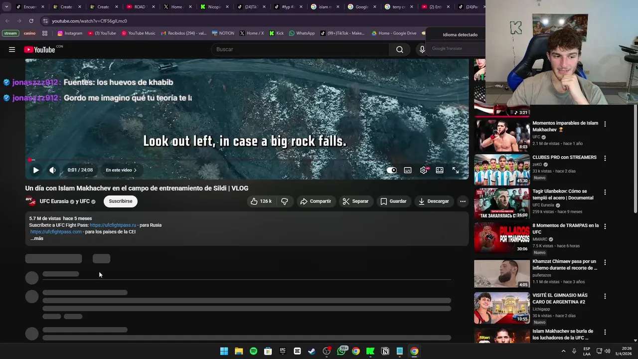The width and height of the screenshot is (638, 359).
Task: Click the search magnifier button
Action: coord(400,49)
